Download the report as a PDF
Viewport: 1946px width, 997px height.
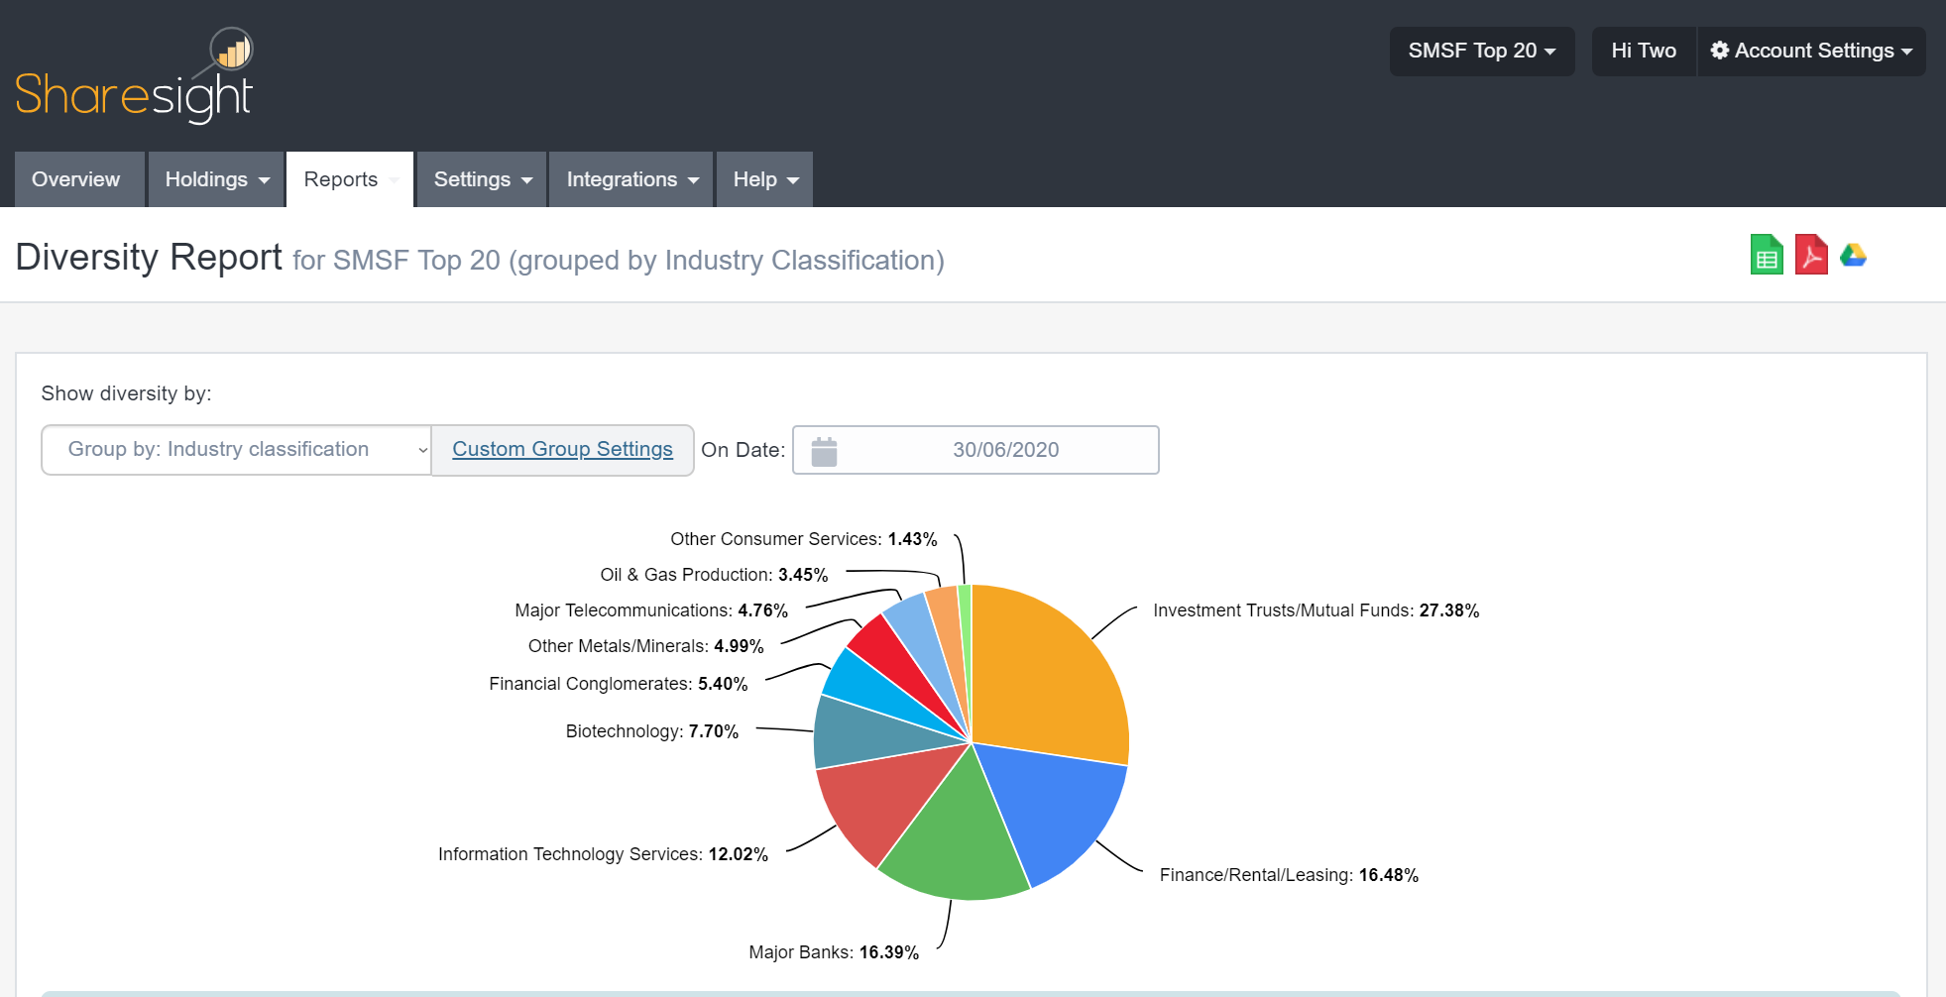tap(1811, 255)
